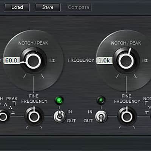Image resolution: width=151 pixels, height=151 pixels.
Task: Click the OUT label beside left switch
Action: click(x=71, y=121)
